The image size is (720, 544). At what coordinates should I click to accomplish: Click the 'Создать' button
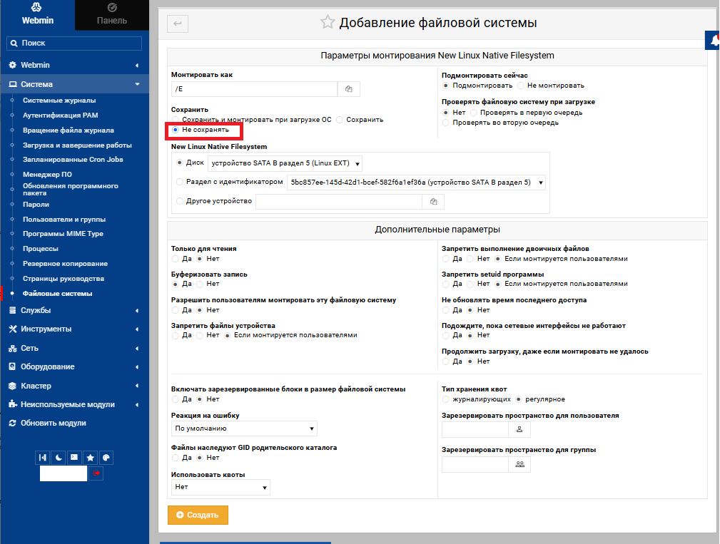click(x=198, y=515)
